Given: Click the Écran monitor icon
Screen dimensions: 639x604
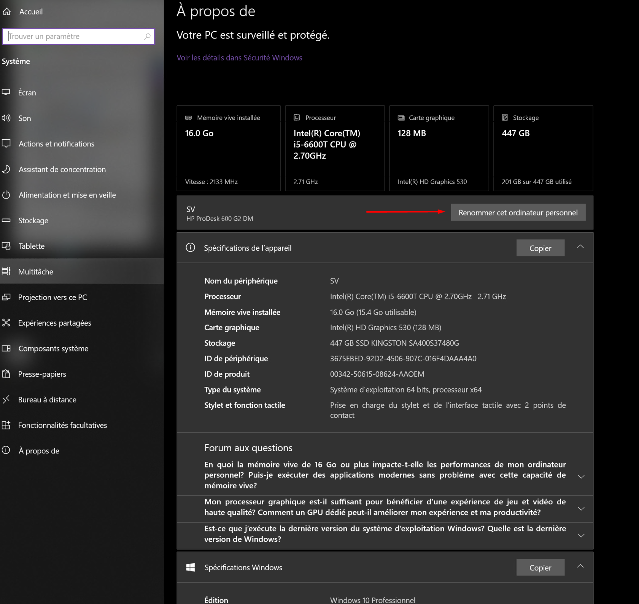Looking at the screenshot, I should click(x=6, y=92).
